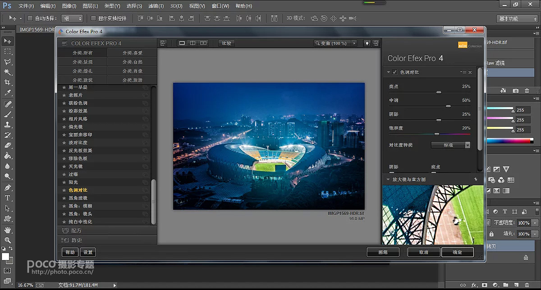Select the Healing Brush tool
Viewport: 541px width, 290px height.
8,104
